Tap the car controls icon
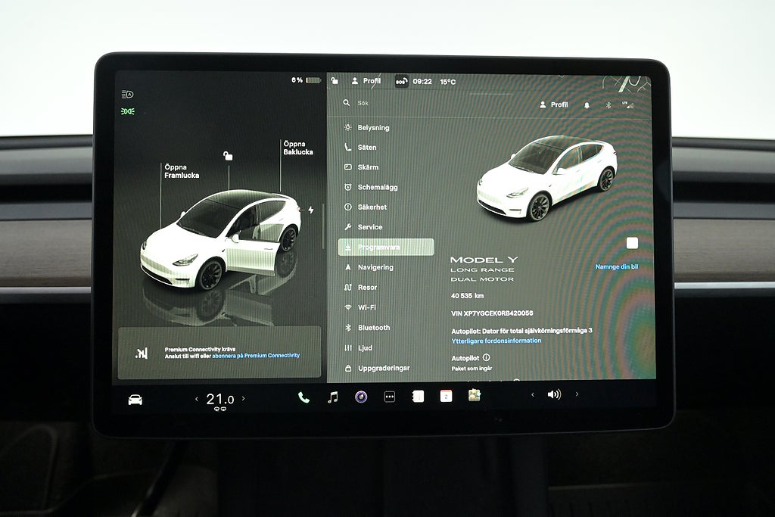This screenshot has width=775, height=517. click(135, 400)
